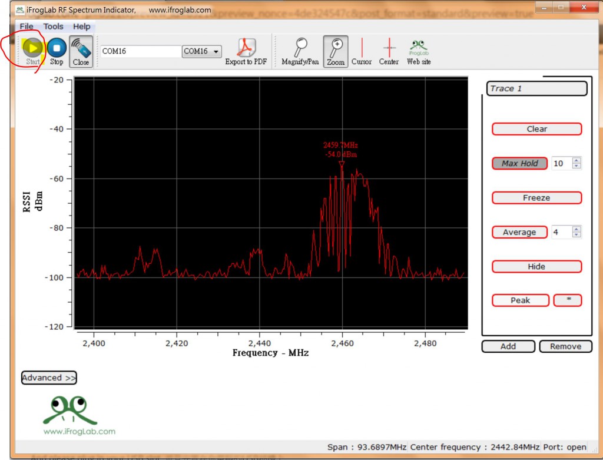Viewport: 603px width, 460px height.
Task: Click the Max Hold value field showing 10
Action: coord(562,164)
